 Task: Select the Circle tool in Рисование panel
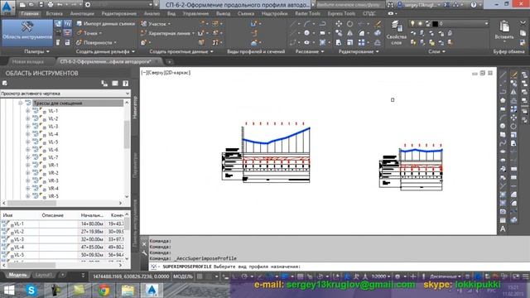click(306, 33)
